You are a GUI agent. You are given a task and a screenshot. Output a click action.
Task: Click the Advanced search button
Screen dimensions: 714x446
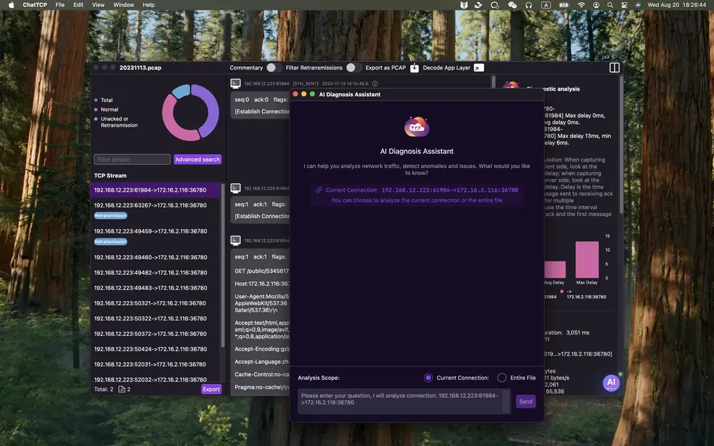(x=197, y=159)
